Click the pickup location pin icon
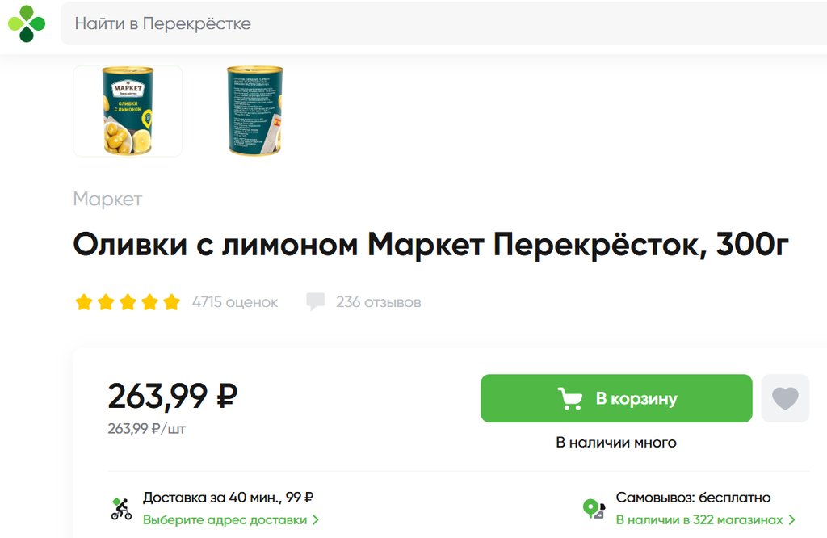827x538 pixels. click(x=594, y=508)
